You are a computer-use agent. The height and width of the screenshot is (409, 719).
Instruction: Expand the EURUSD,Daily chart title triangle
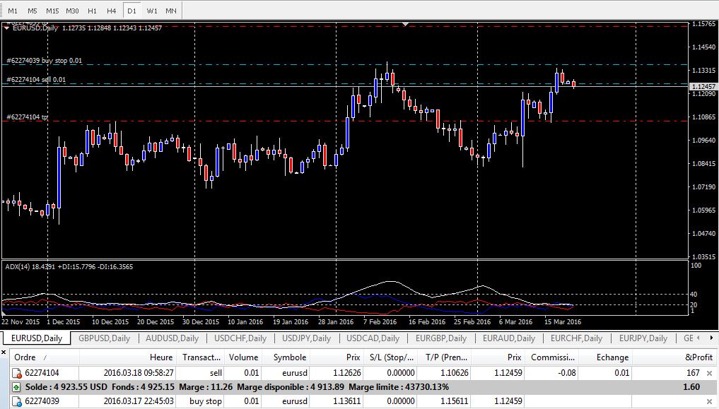tap(8, 28)
